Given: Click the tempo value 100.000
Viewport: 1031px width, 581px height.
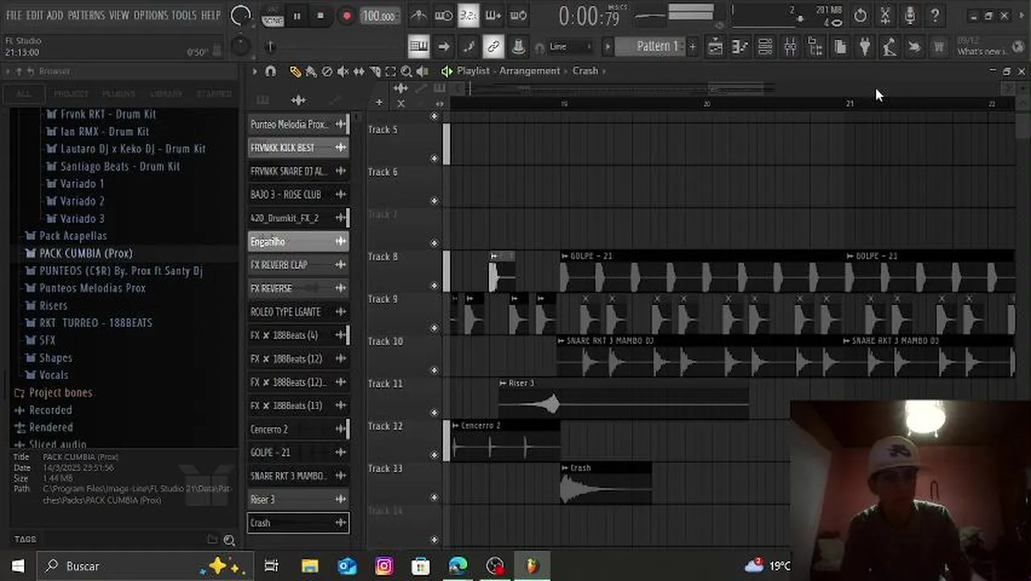Looking at the screenshot, I should 378,16.
